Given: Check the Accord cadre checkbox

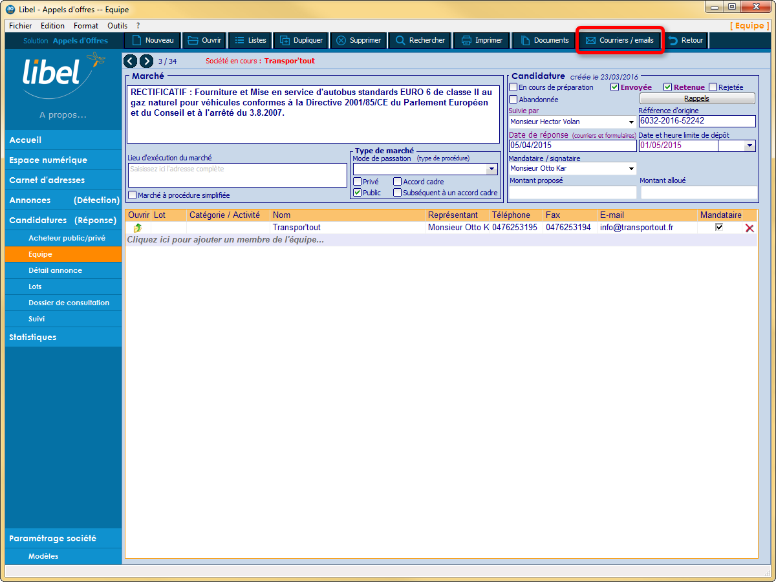Looking at the screenshot, I should coord(398,182).
